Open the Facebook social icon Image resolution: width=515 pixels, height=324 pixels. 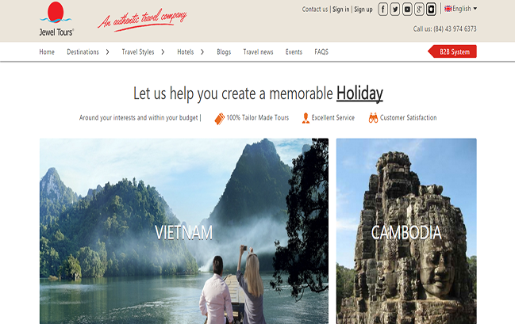383,10
